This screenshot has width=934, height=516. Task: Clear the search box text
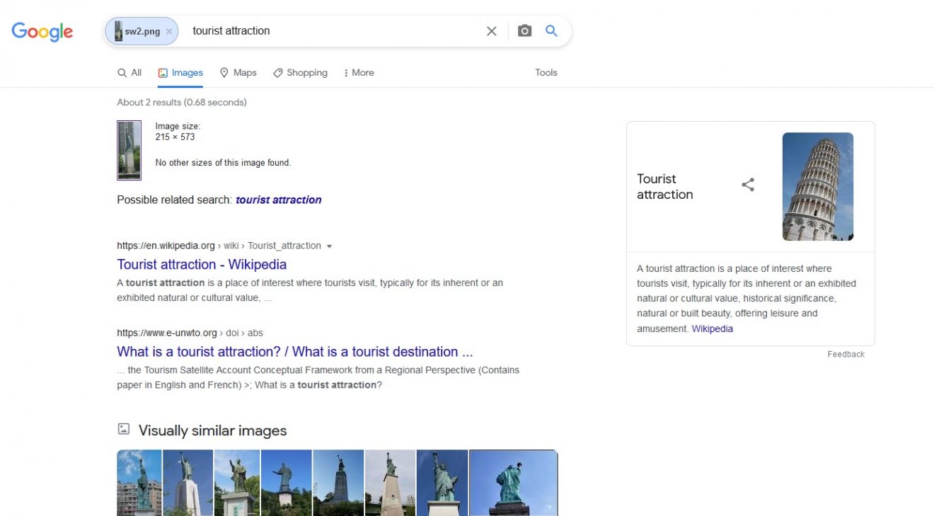[492, 31]
